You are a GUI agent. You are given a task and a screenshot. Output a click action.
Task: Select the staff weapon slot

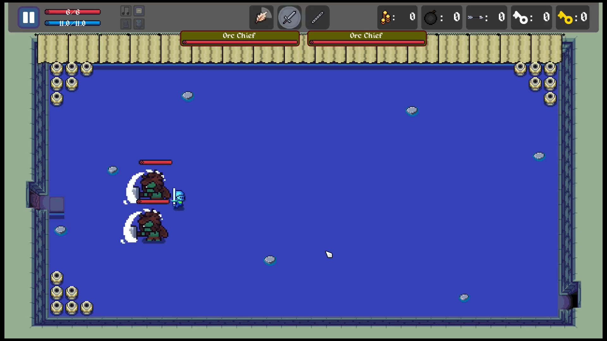(317, 17)
